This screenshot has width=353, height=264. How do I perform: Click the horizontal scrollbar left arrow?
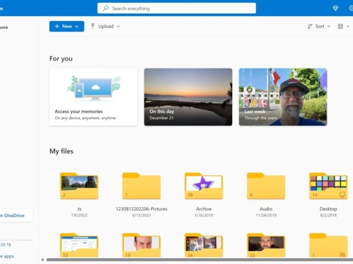coord(42,260)
